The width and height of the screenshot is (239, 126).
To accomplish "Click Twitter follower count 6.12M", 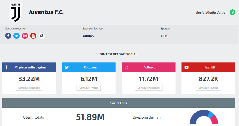I will tap(89, 79).
